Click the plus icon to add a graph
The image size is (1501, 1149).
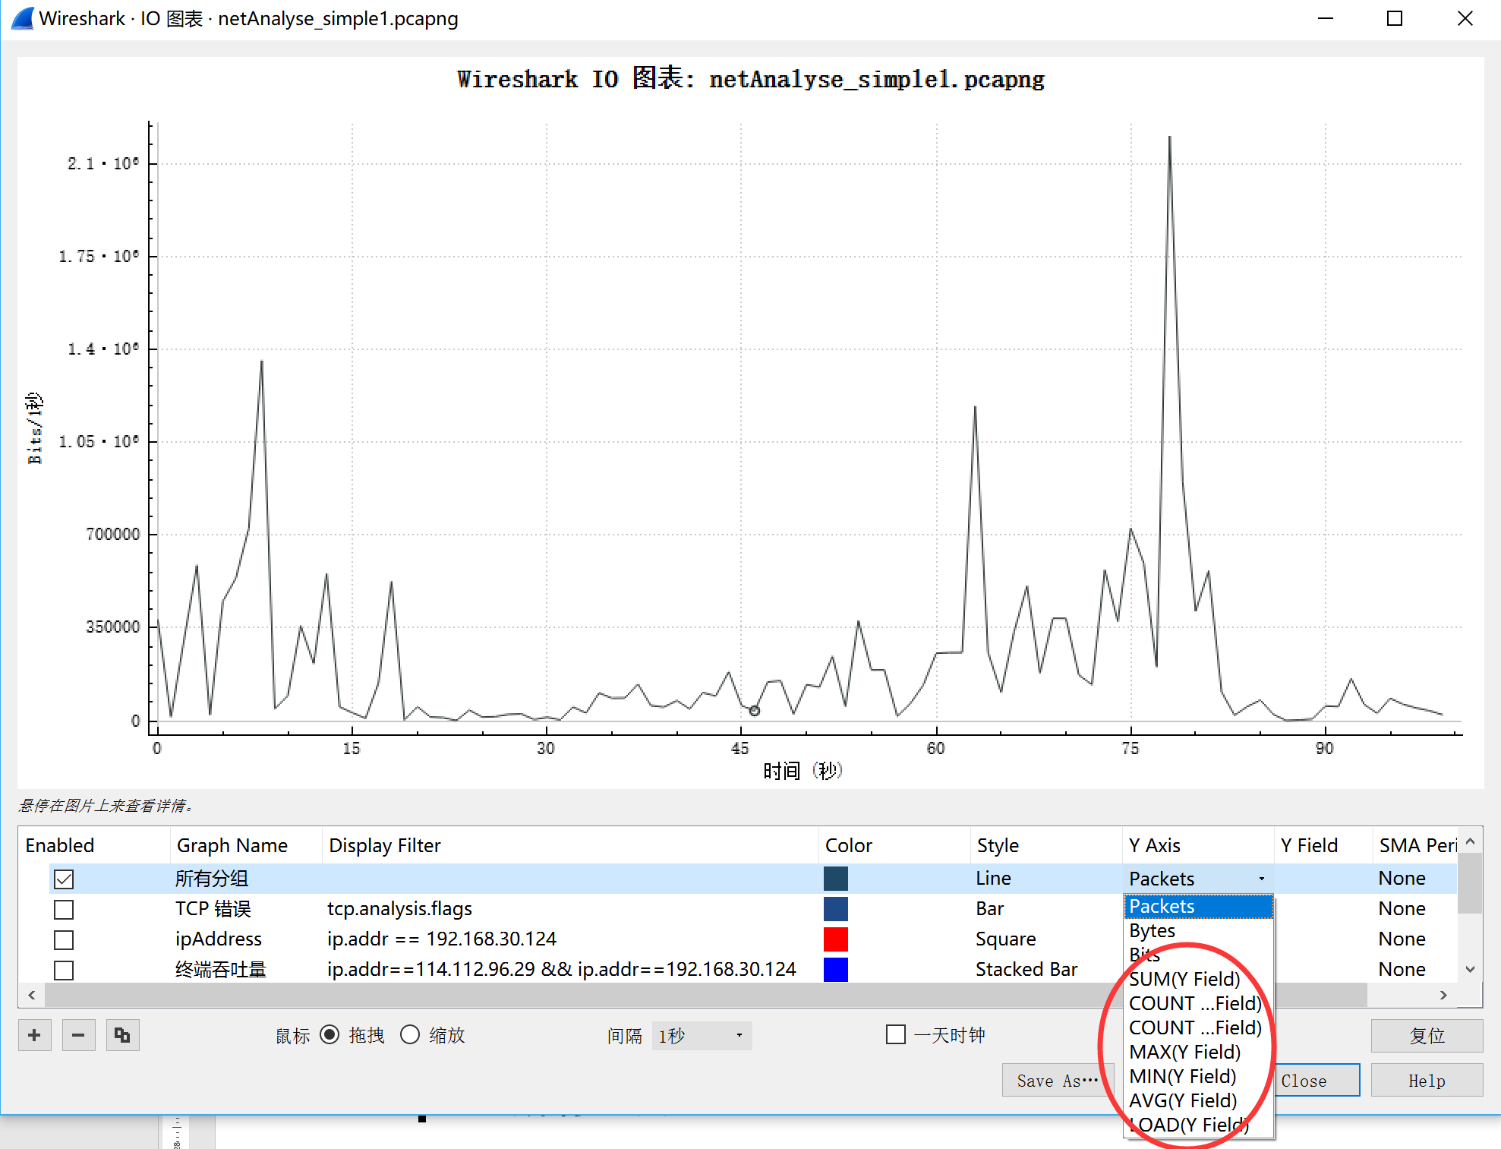point(34,1035)
